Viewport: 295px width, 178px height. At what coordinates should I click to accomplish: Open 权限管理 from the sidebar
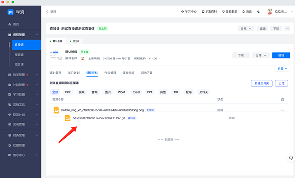[19, 145]
